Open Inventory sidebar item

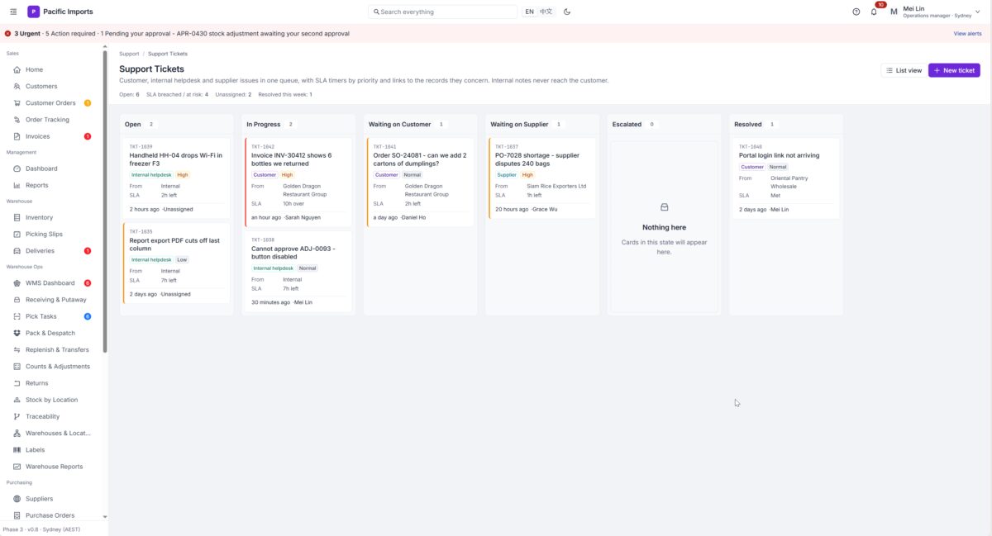click(x=53, y=217)
